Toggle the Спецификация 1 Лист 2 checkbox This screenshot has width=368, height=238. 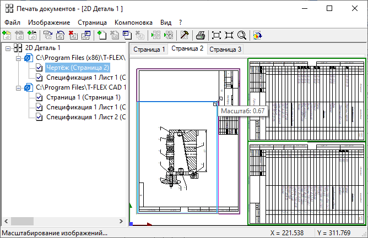(39, 117)
